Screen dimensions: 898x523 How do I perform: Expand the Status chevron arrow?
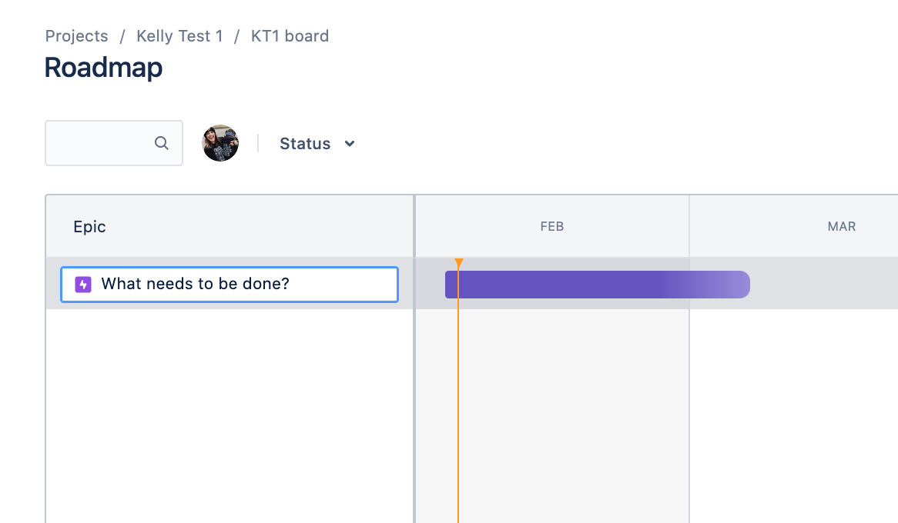pyautogui.click(x=350, y=144)
